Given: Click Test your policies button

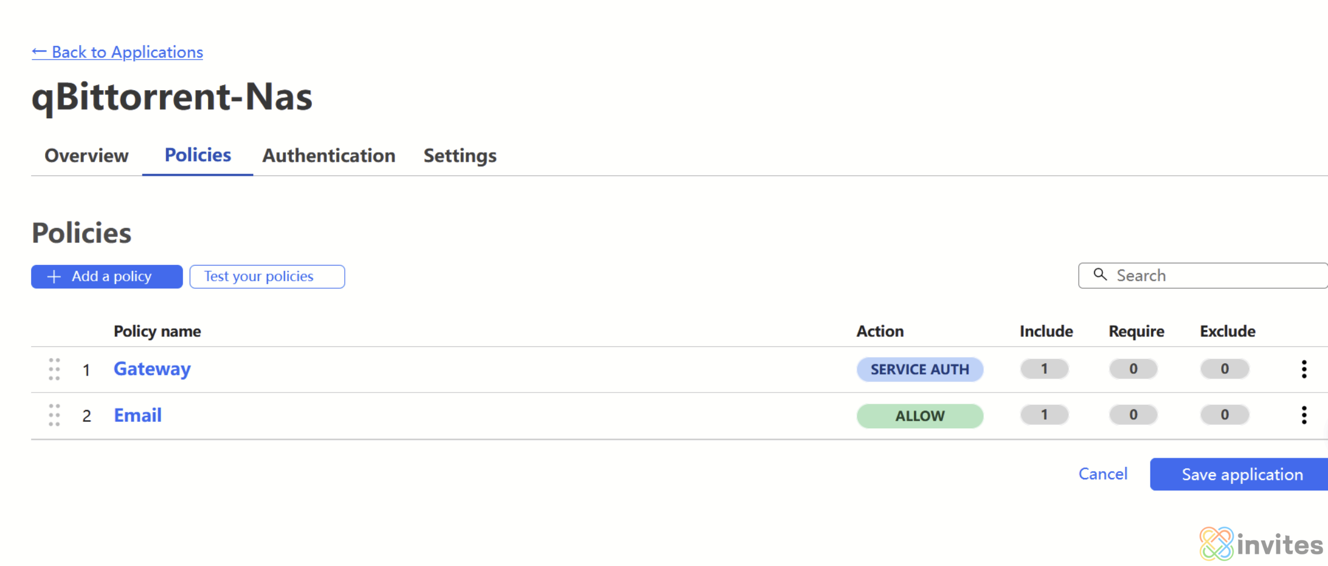Looking at the screenshot, I should [x=267, y=277].
